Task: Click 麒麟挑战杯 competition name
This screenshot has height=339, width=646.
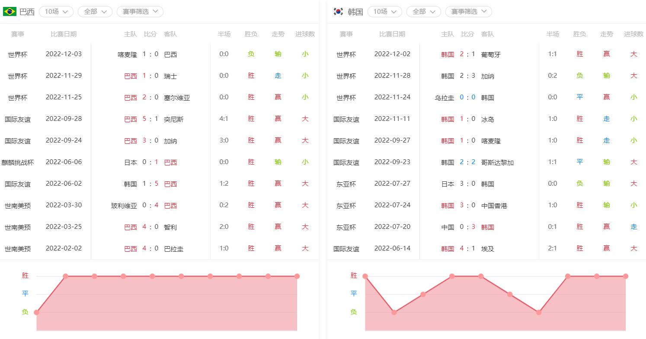Action: (17, 162)
